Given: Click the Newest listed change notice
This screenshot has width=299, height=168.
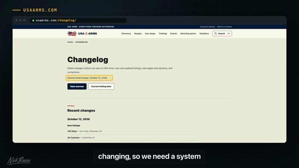Looking at the screenshot, I should click(89, 78).
